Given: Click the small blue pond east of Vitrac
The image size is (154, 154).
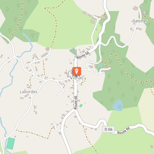Looking at the screenshot, I should (x=100, y=66).
